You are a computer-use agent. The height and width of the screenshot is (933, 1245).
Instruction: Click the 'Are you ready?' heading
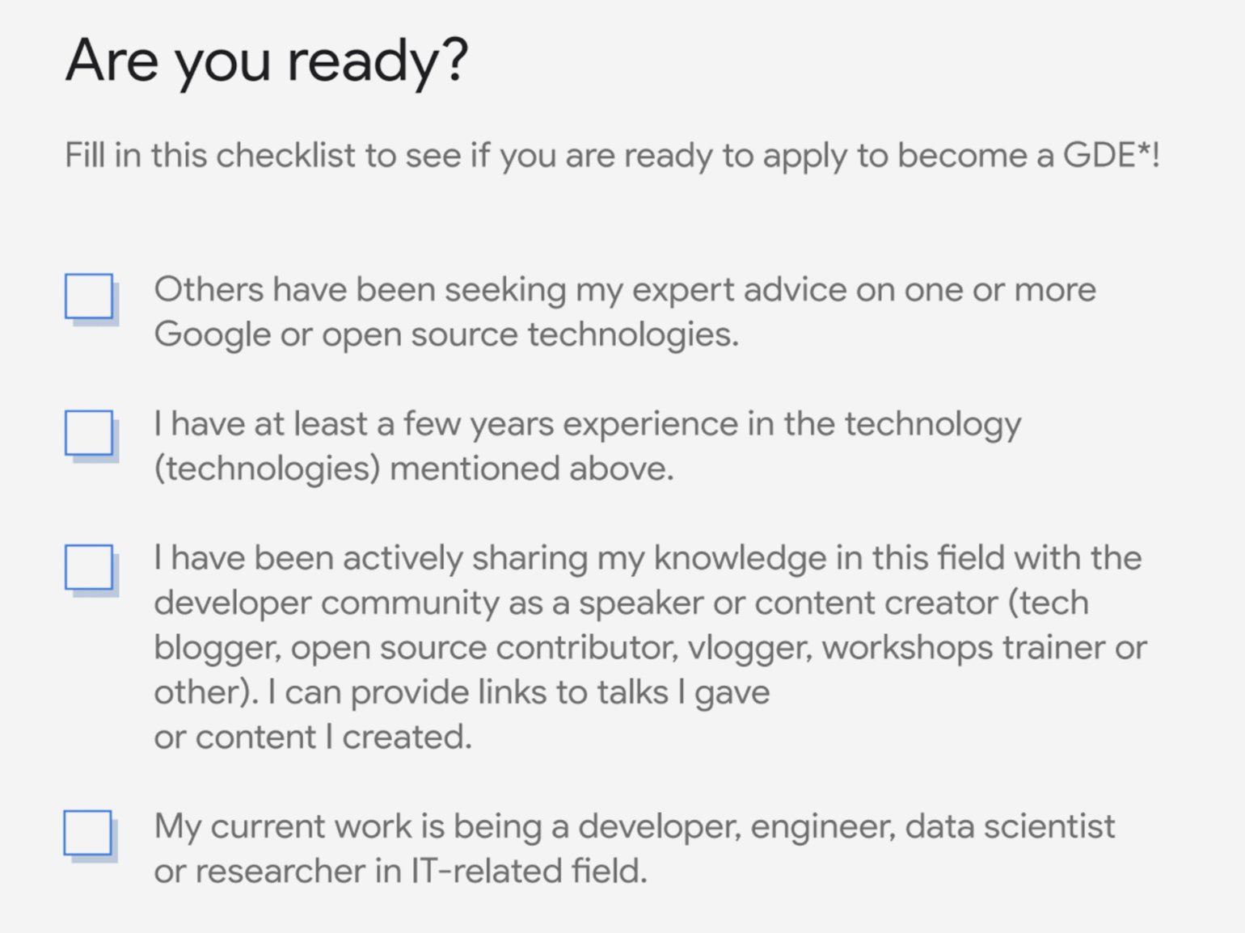coord(267,61)
